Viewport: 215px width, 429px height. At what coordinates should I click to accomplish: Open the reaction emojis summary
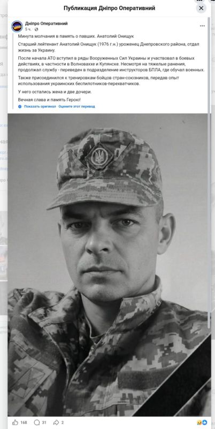coord(202,423)
